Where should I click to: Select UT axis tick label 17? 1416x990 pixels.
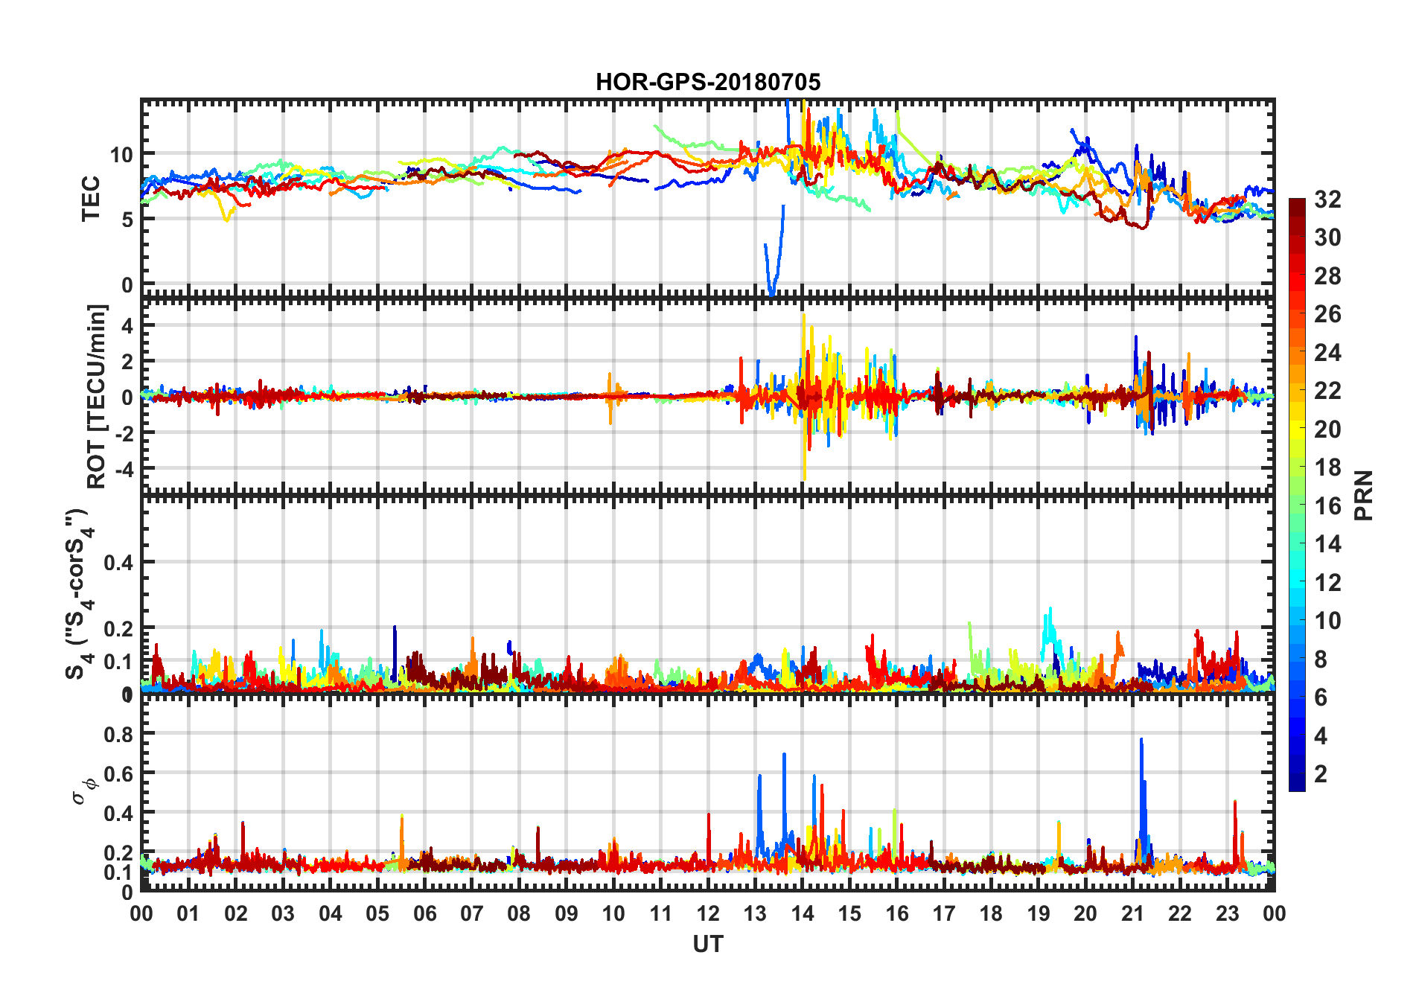[944, 913]
